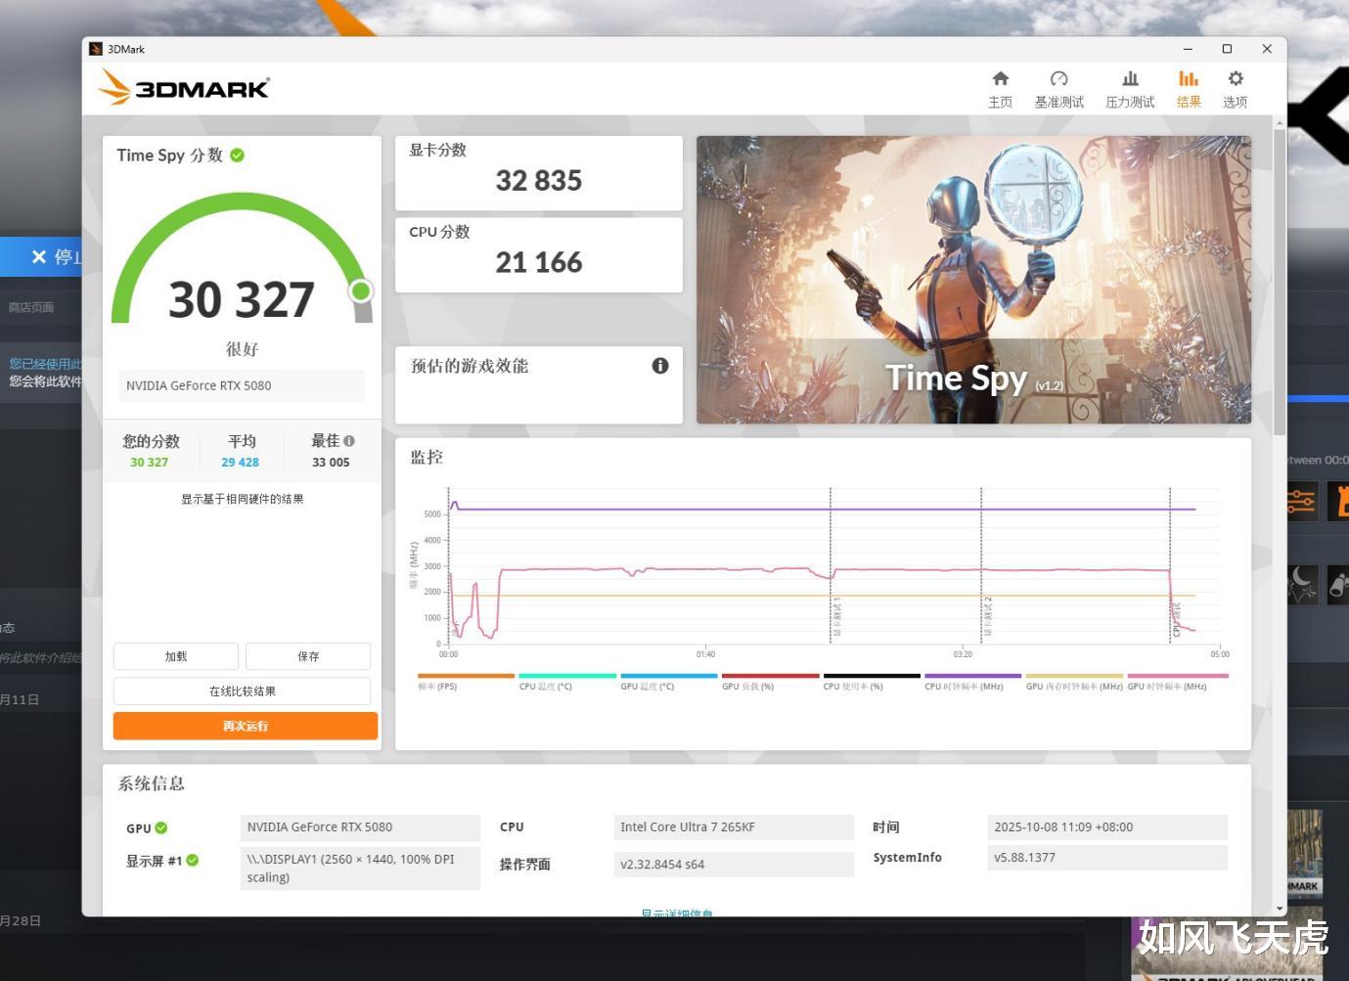Click the blue 停 button in the background window

[41, 257]
